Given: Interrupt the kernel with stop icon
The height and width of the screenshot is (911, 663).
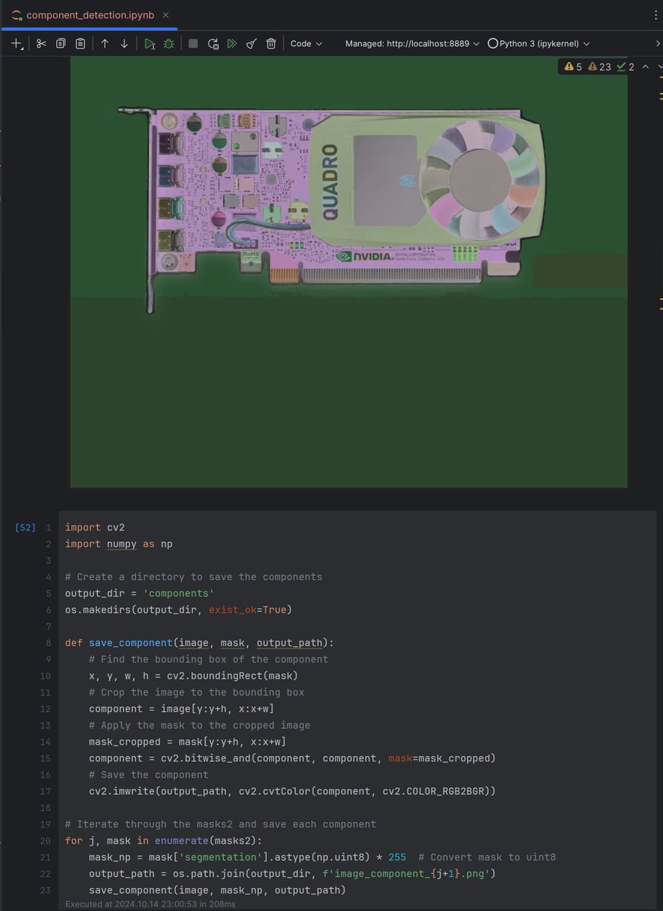Looking at the screenshot, I should pos(193,44).
